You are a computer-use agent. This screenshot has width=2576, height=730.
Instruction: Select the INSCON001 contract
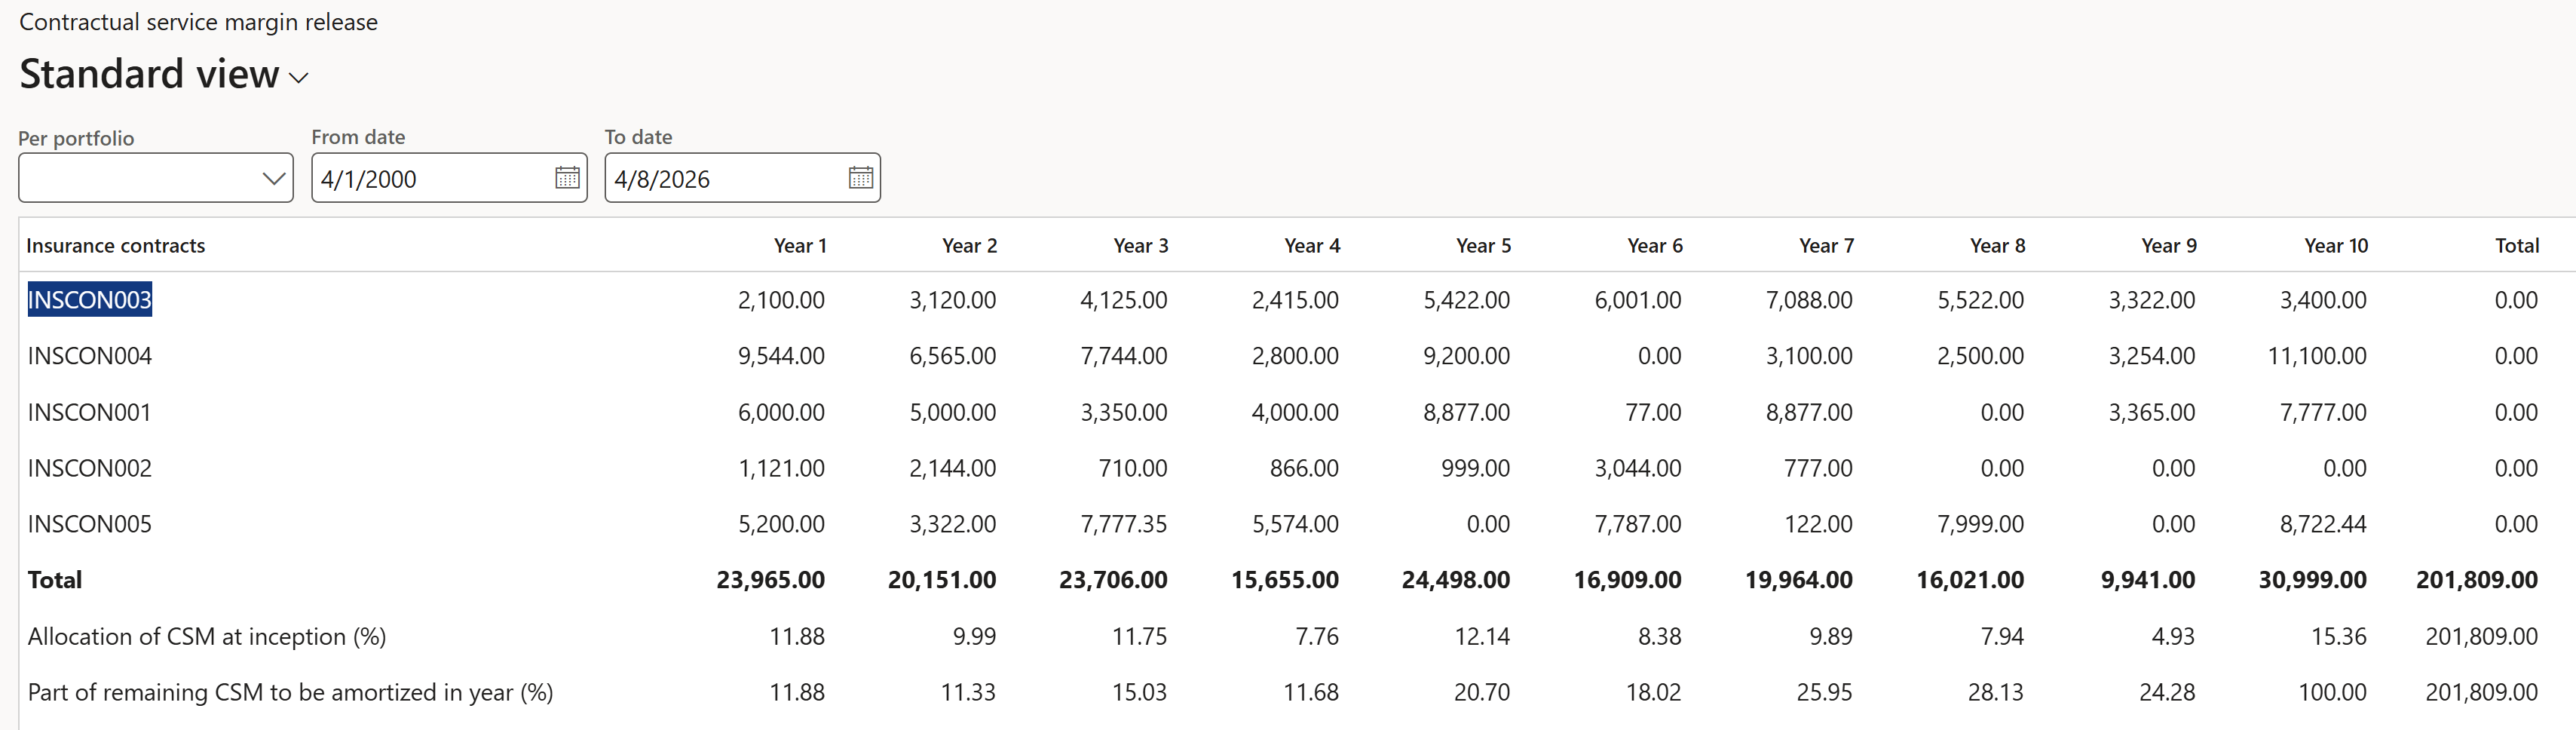[x=89, y=412]
